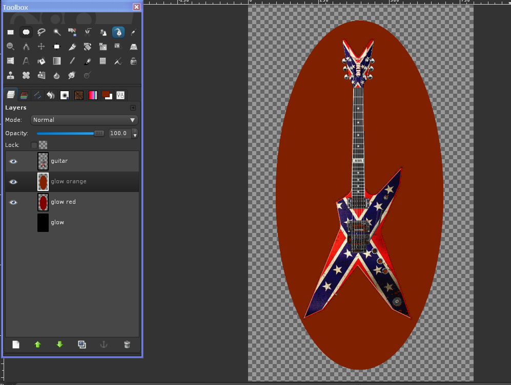The image size is (511, 385).
Task: Select the Scale tool
Action: coord(103,47)
